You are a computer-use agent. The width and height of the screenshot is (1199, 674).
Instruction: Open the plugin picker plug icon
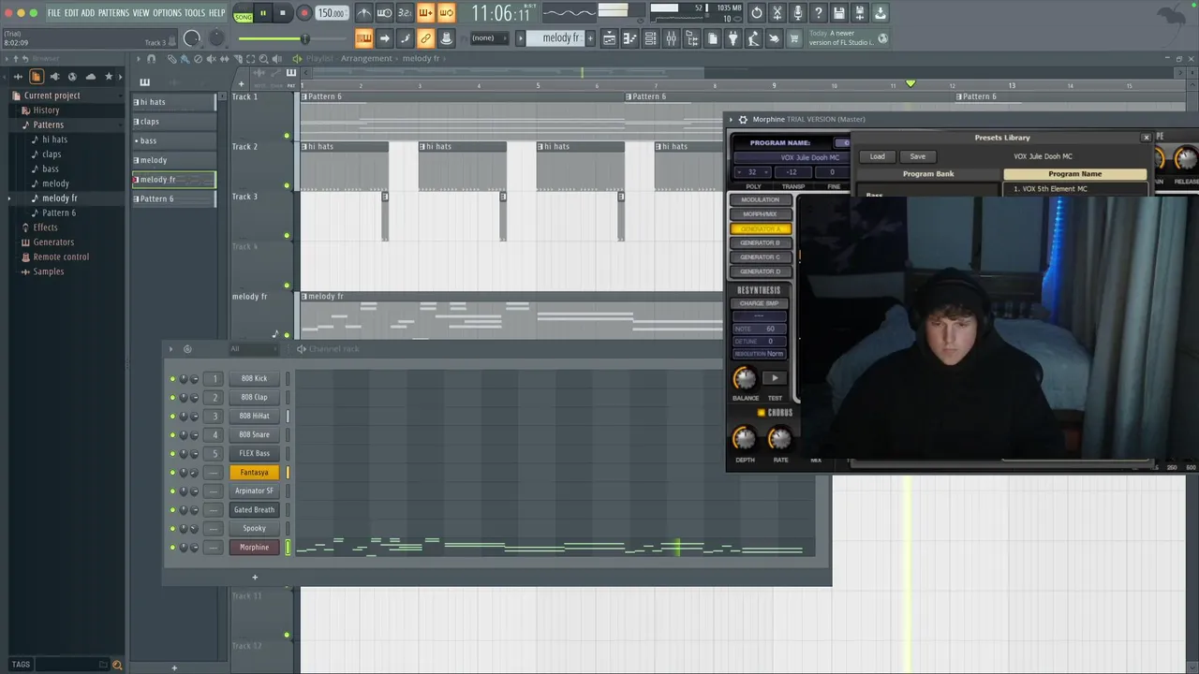733,38
